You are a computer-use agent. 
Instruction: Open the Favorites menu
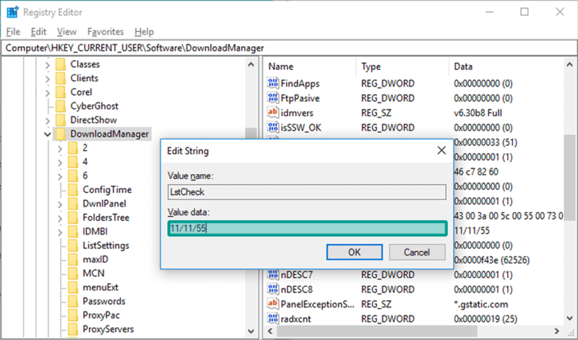coord(105,32)
